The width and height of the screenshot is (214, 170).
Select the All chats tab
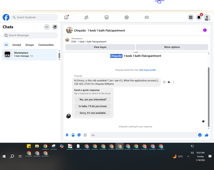(6, 45)
